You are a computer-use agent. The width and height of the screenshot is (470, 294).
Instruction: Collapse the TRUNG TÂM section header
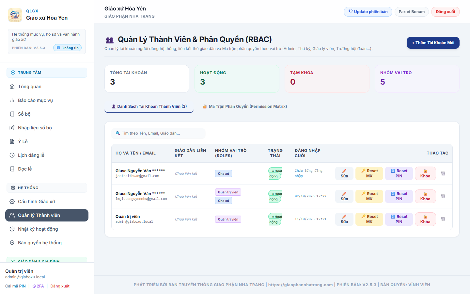[x=47, y=73]
